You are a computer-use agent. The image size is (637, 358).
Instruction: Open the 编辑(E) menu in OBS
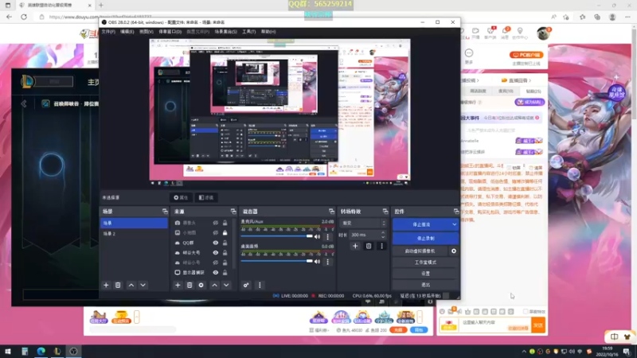127,32
